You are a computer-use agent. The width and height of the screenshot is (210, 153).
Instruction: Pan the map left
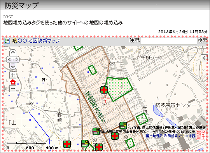coord(9,59)
